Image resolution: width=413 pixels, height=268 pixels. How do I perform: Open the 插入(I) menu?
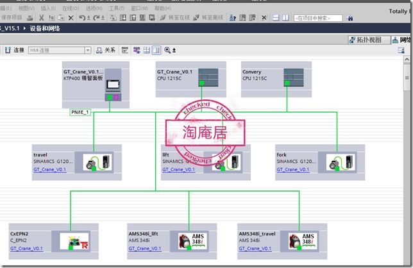point(48,8)
